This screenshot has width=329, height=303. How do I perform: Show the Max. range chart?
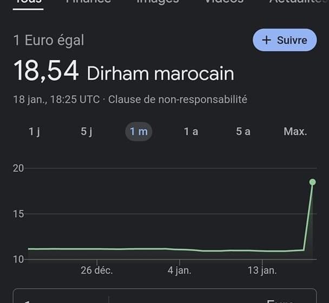(295, 131)
